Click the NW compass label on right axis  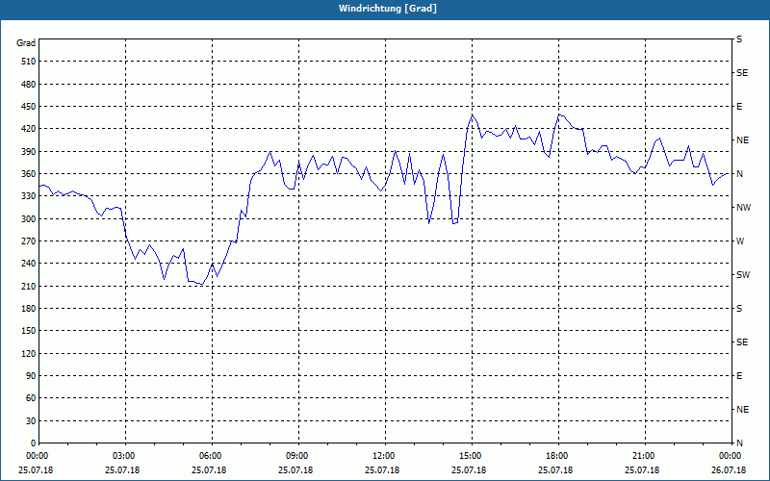point(743,208)
